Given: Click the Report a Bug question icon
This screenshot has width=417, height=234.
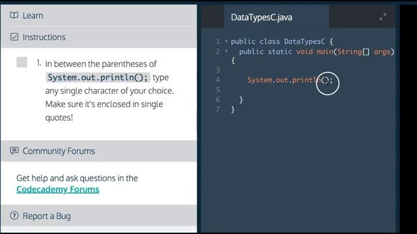Looking at the screenshot, I should 14,215.
